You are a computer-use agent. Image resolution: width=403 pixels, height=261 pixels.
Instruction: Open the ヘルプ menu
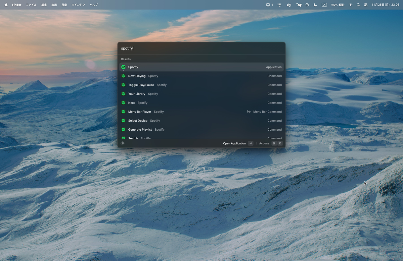click(x=94, y=5)
